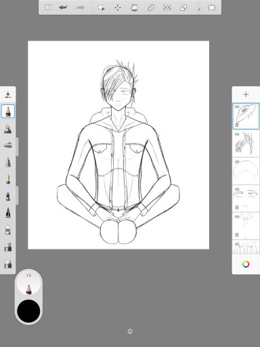
Task: Hide the eyes layer with eye icon
Action: tap(237, 189)
